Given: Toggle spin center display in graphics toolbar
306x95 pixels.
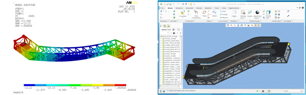Looking at the screenshot, I should point(259,25).
